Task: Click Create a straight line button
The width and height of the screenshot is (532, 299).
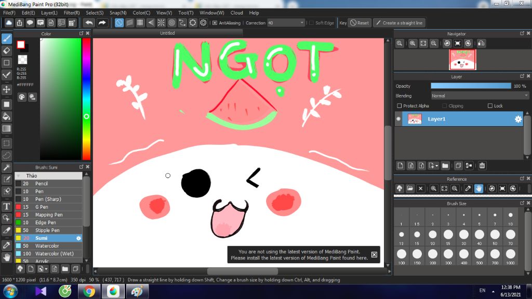Action: point(400,23)
